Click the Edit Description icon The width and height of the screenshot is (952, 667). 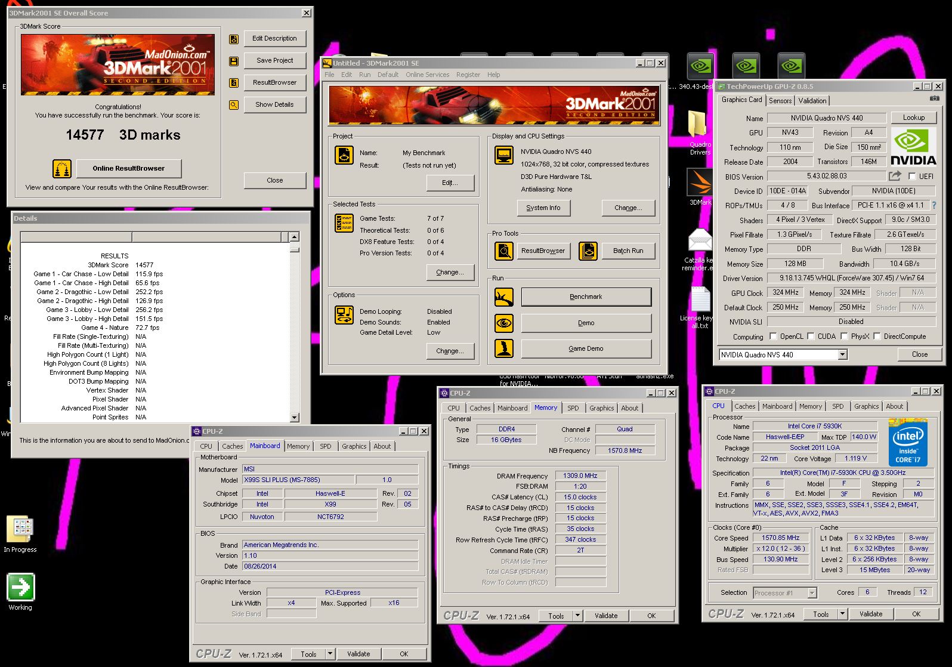tap(234, 39)
